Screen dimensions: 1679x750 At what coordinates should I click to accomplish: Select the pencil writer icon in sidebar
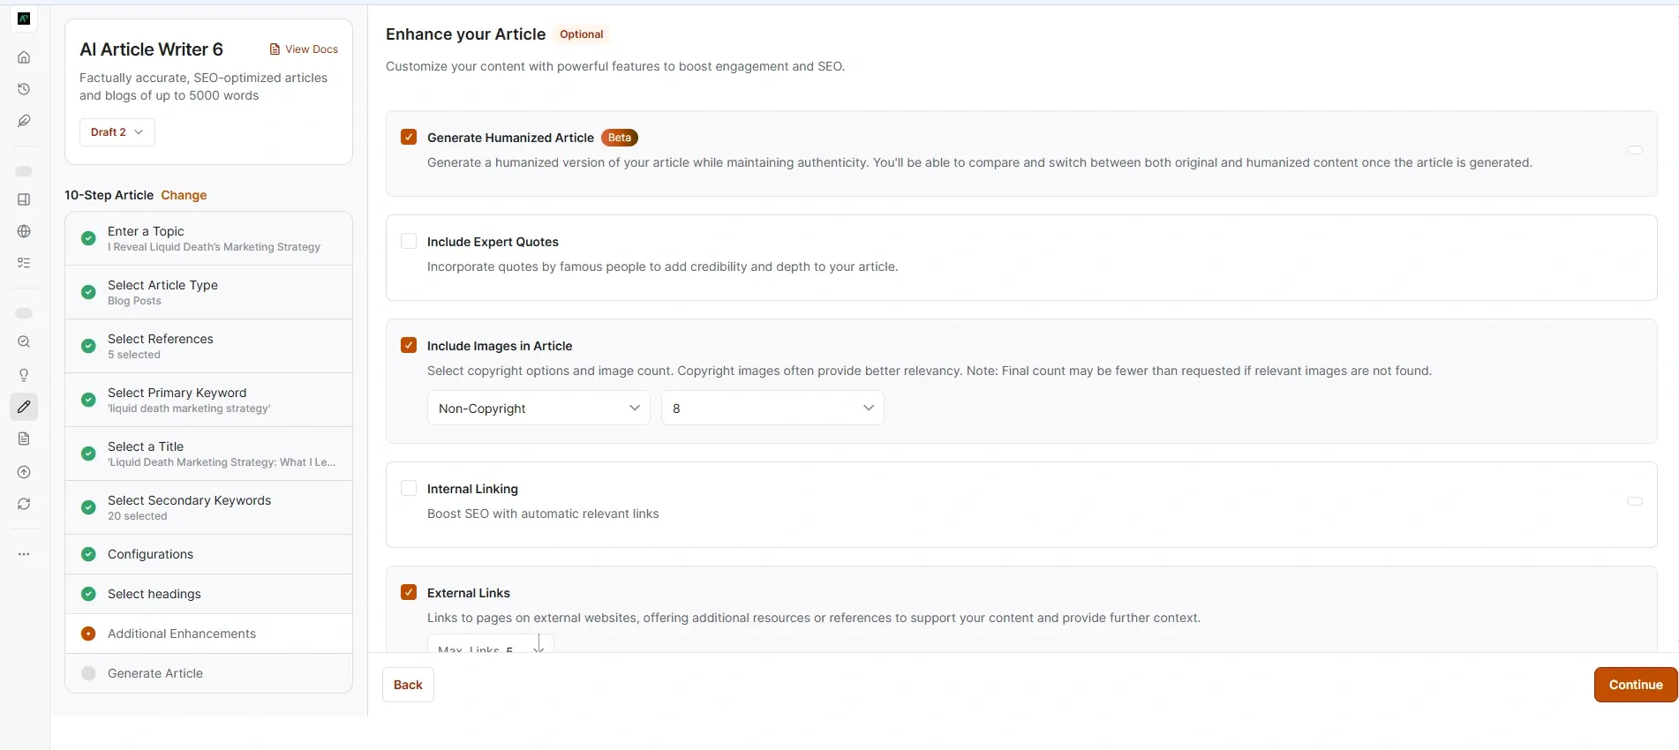coord(24,407)
